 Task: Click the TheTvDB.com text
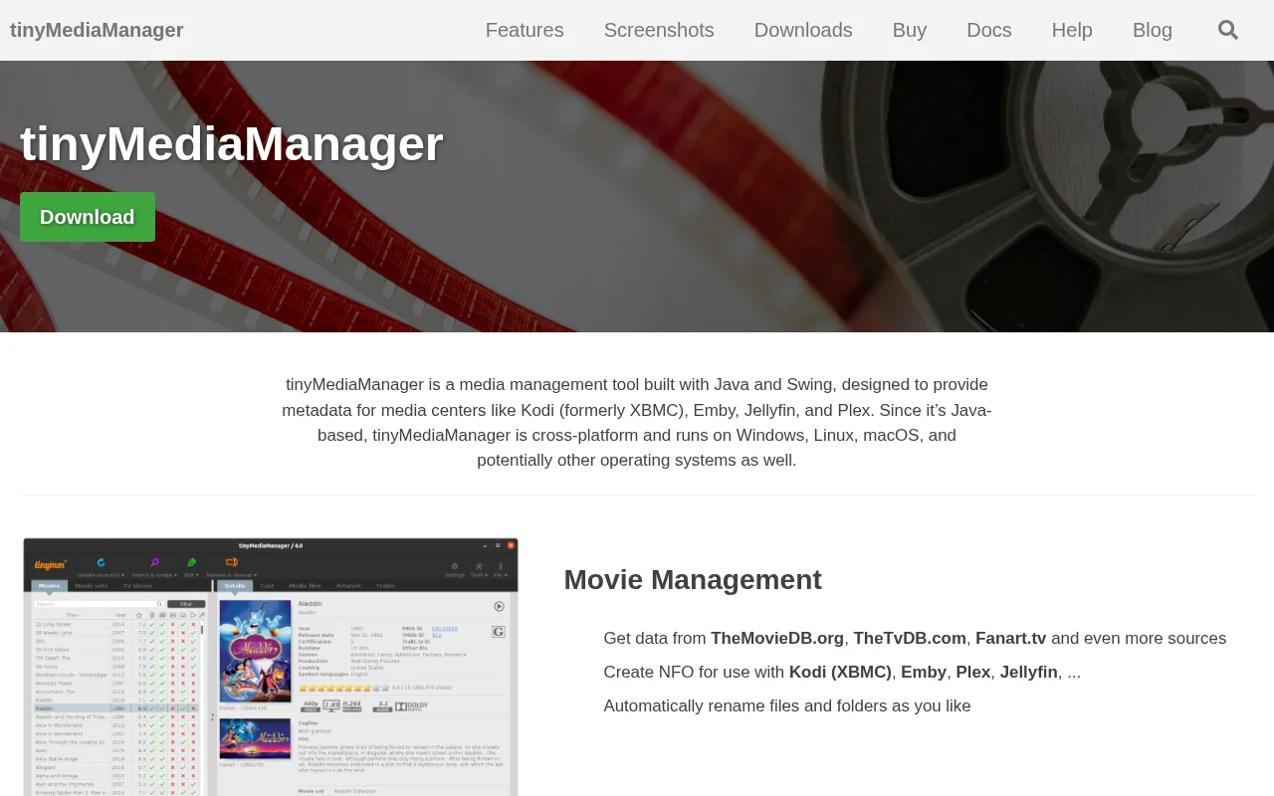[x=910, y=639]
